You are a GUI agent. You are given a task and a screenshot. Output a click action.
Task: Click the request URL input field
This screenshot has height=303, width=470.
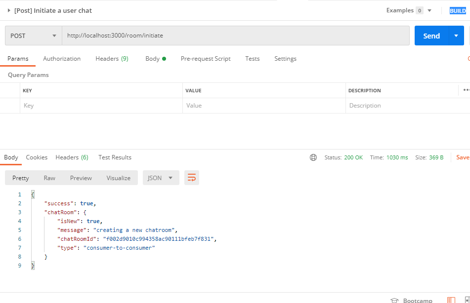(x=235, y=36)
